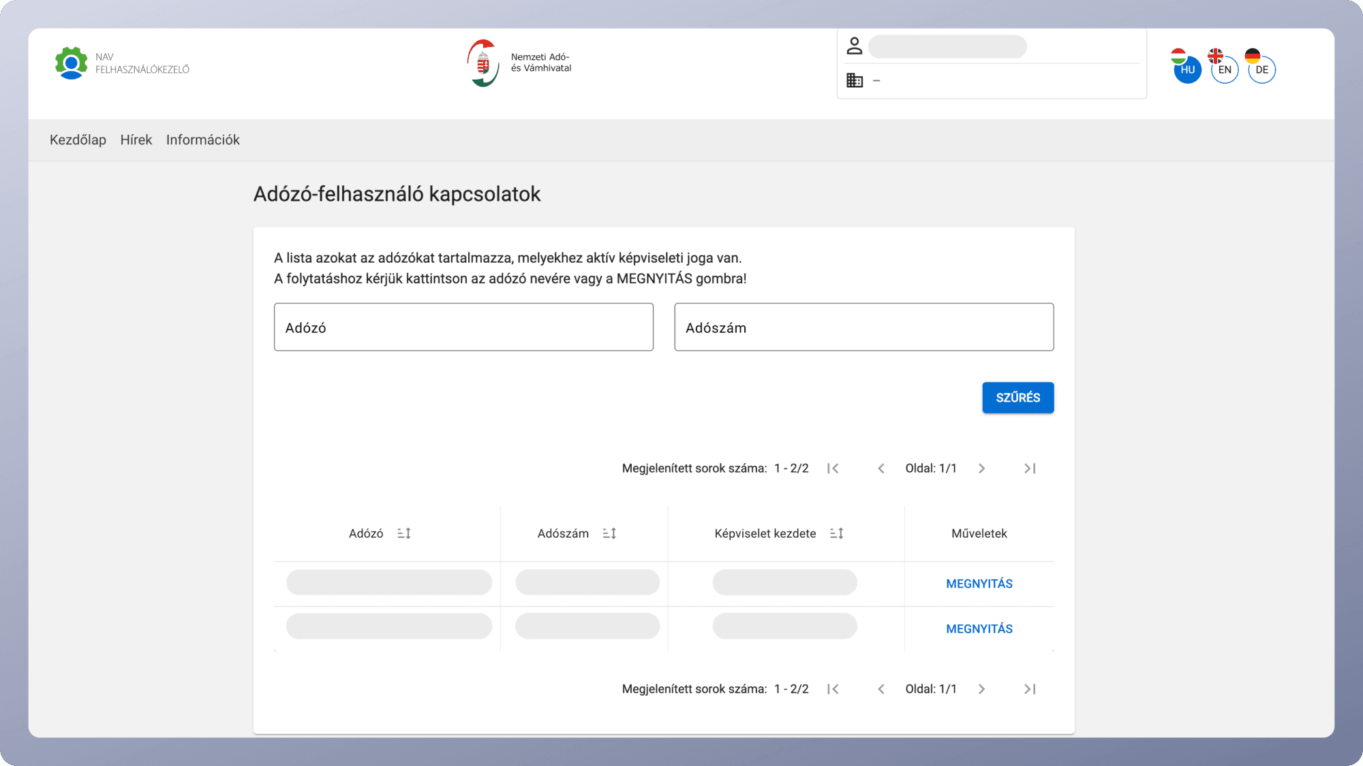Click the Adózó column header text

366,534
